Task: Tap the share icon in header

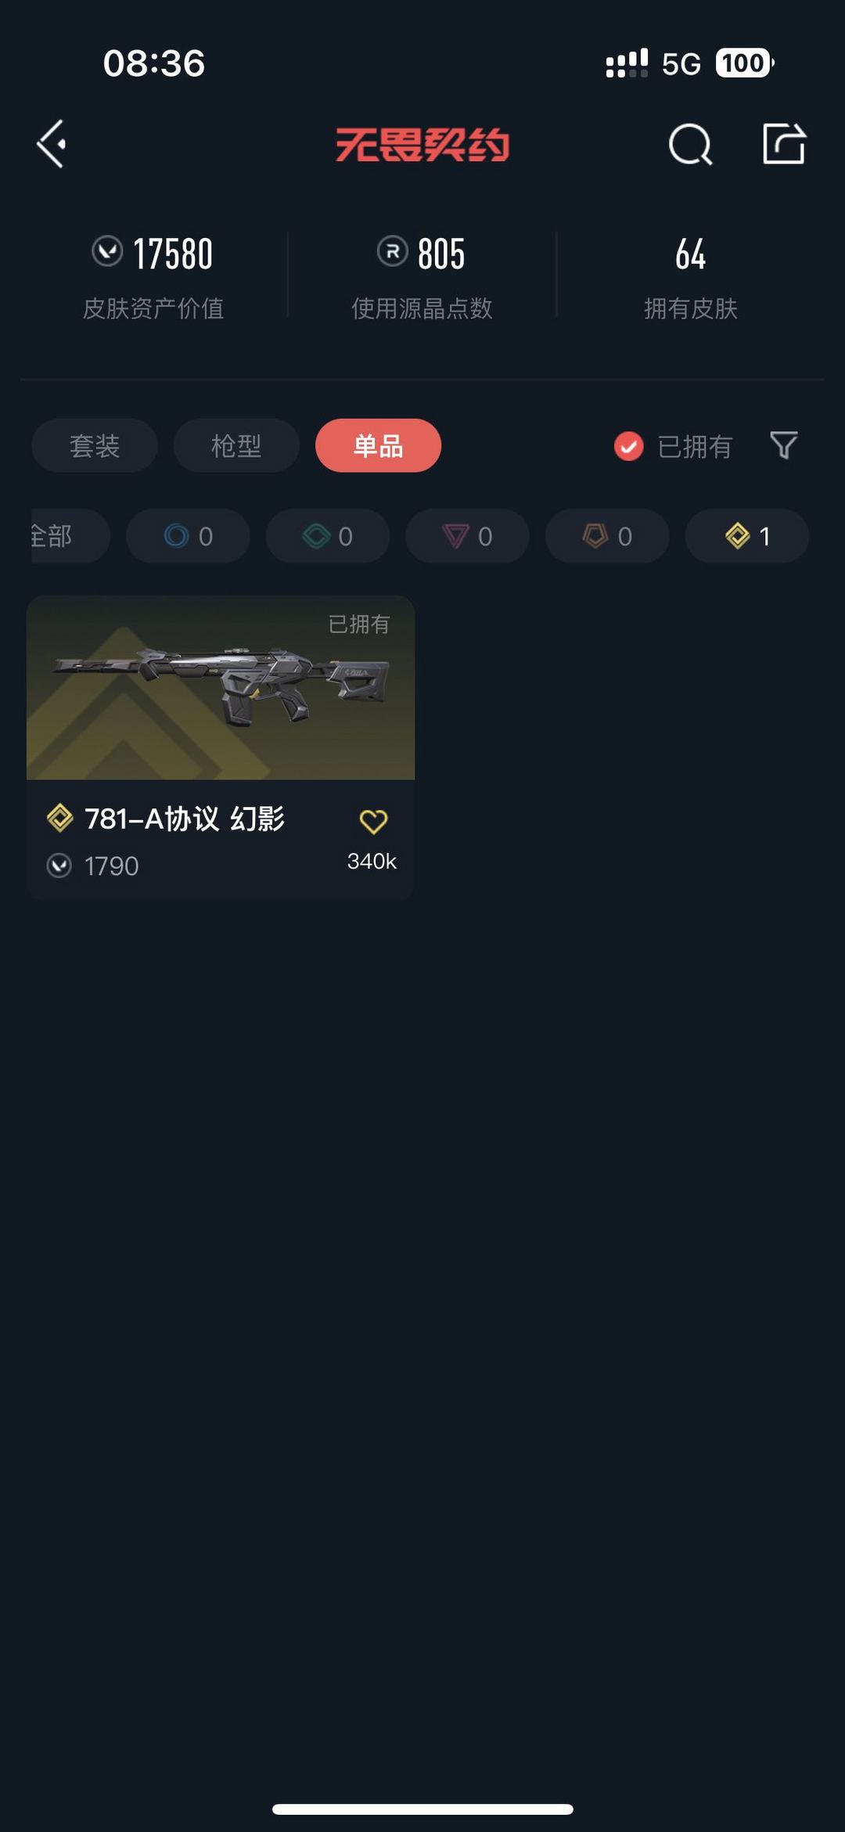Action: tap(784, 143)
